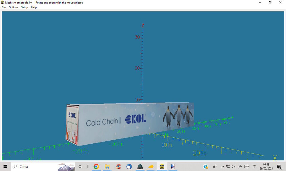This screenshot has width=286, height=171.
Task: Click the pen/ink workspace tray icon
Action: (x=240, y=166)
